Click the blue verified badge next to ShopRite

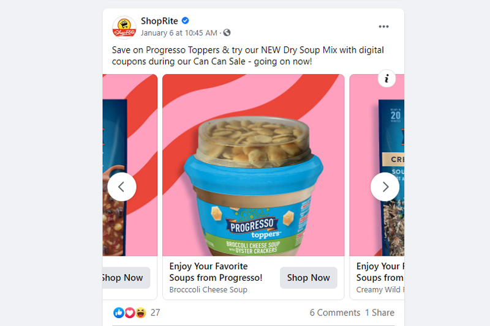click(186, 21)
